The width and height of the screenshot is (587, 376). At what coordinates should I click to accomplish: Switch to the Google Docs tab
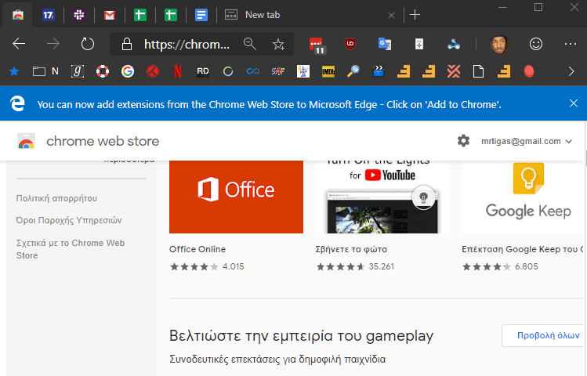201,15
